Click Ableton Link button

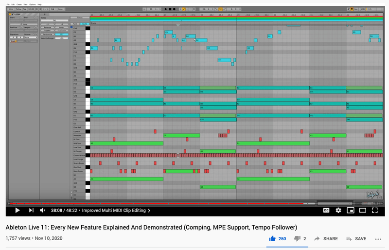11,9
